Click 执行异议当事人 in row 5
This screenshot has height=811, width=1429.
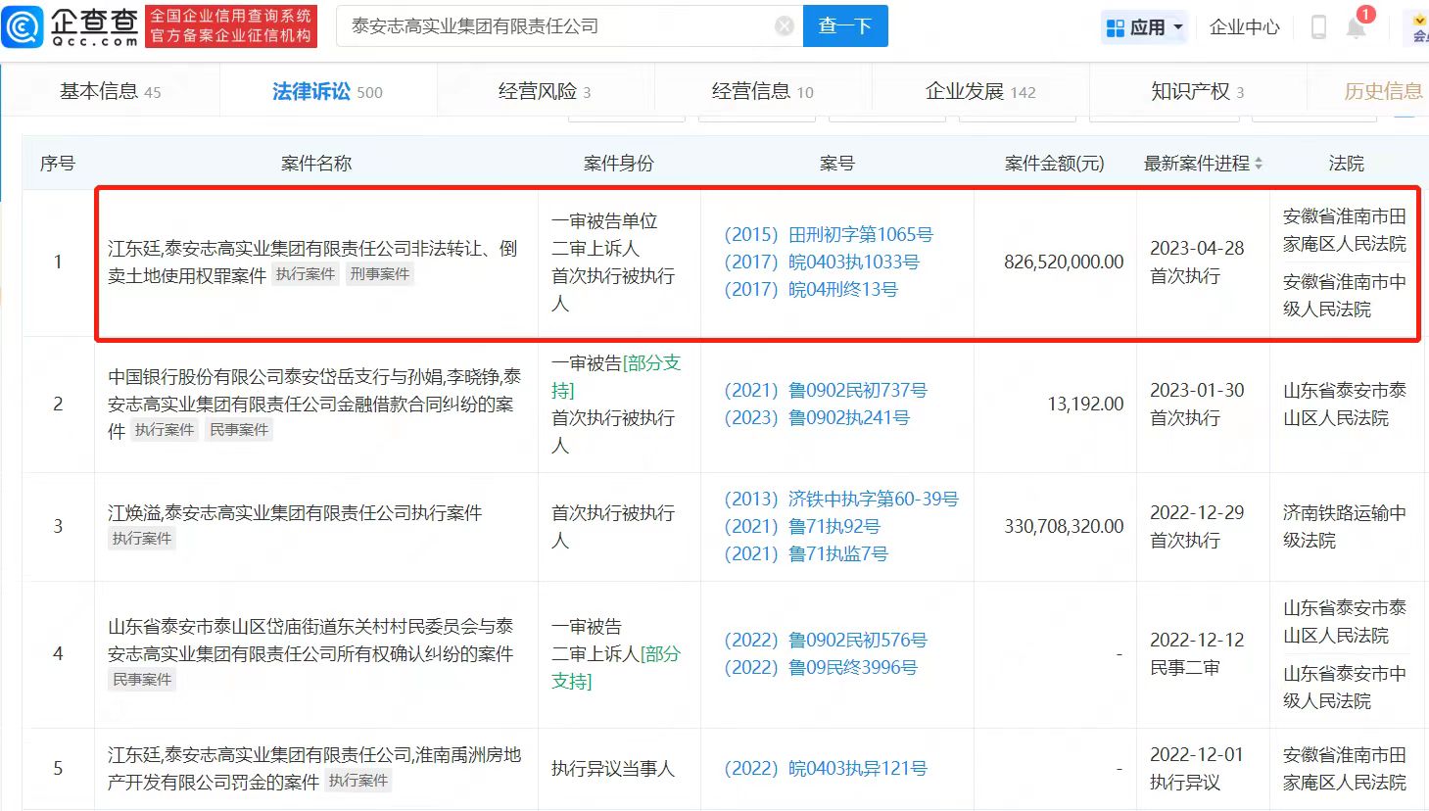point(613,769)
